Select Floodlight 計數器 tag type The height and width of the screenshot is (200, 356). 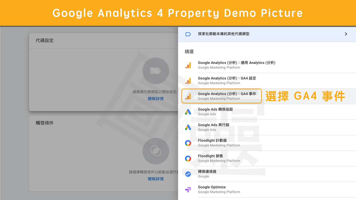pos(267,143)
